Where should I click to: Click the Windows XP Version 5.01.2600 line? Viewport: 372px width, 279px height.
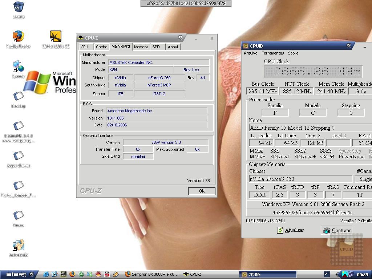coord(313,204)
